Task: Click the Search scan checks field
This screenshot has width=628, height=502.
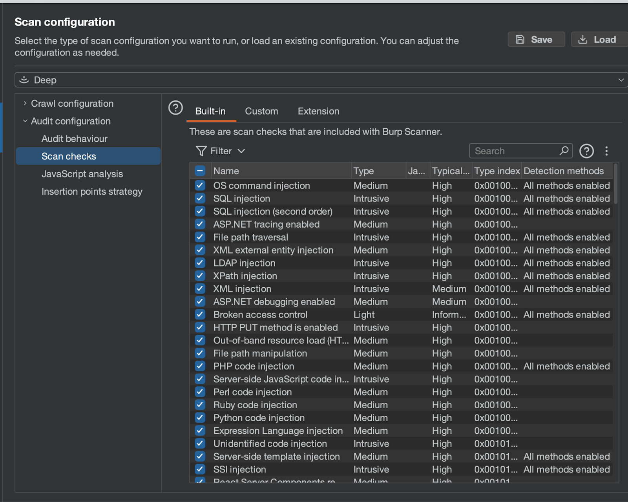Action: 514,151
